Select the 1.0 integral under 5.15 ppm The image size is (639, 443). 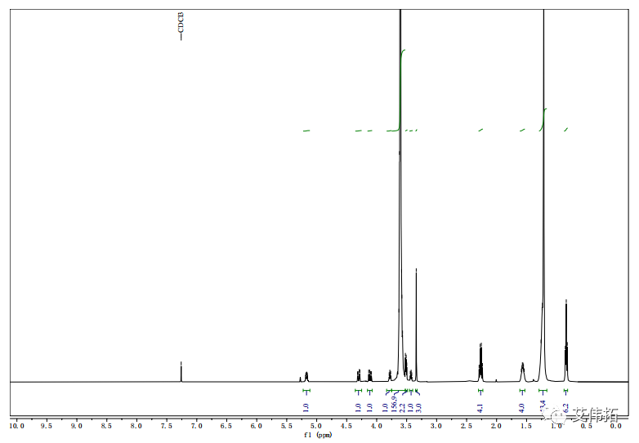306,406
